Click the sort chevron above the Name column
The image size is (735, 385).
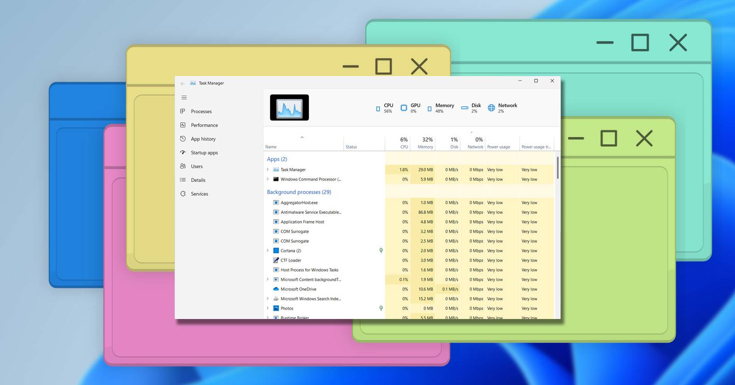302,137
